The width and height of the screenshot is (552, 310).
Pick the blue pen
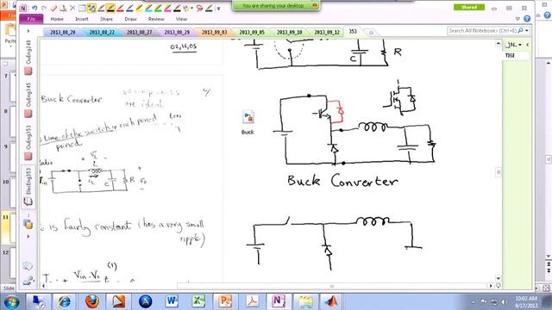tap(130, 8)
